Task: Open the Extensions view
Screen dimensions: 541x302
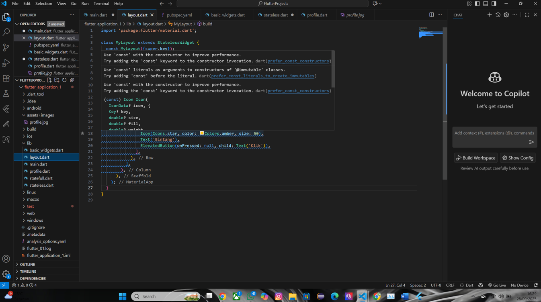Action: tap(6, 78)
